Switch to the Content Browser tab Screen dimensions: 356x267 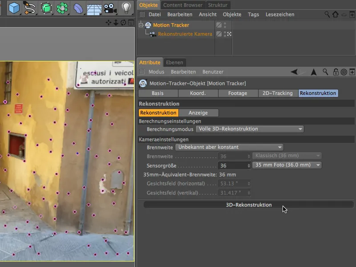coord(183,5)
